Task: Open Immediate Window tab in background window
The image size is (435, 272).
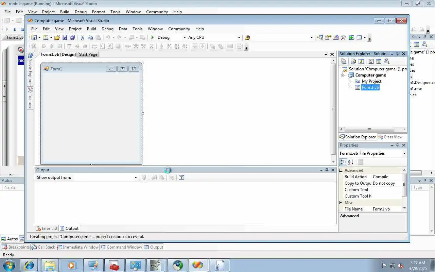Action: [x=78, y=247]
